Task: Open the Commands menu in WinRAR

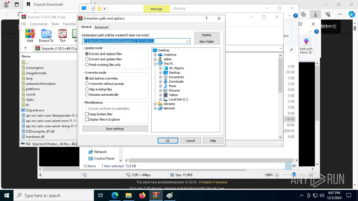Action: (x=39, y=24)
